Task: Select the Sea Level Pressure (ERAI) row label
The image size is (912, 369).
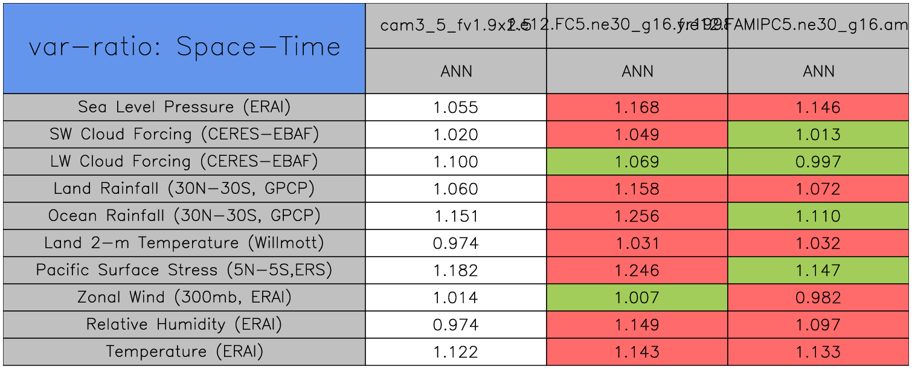Action: coord(184,107)
